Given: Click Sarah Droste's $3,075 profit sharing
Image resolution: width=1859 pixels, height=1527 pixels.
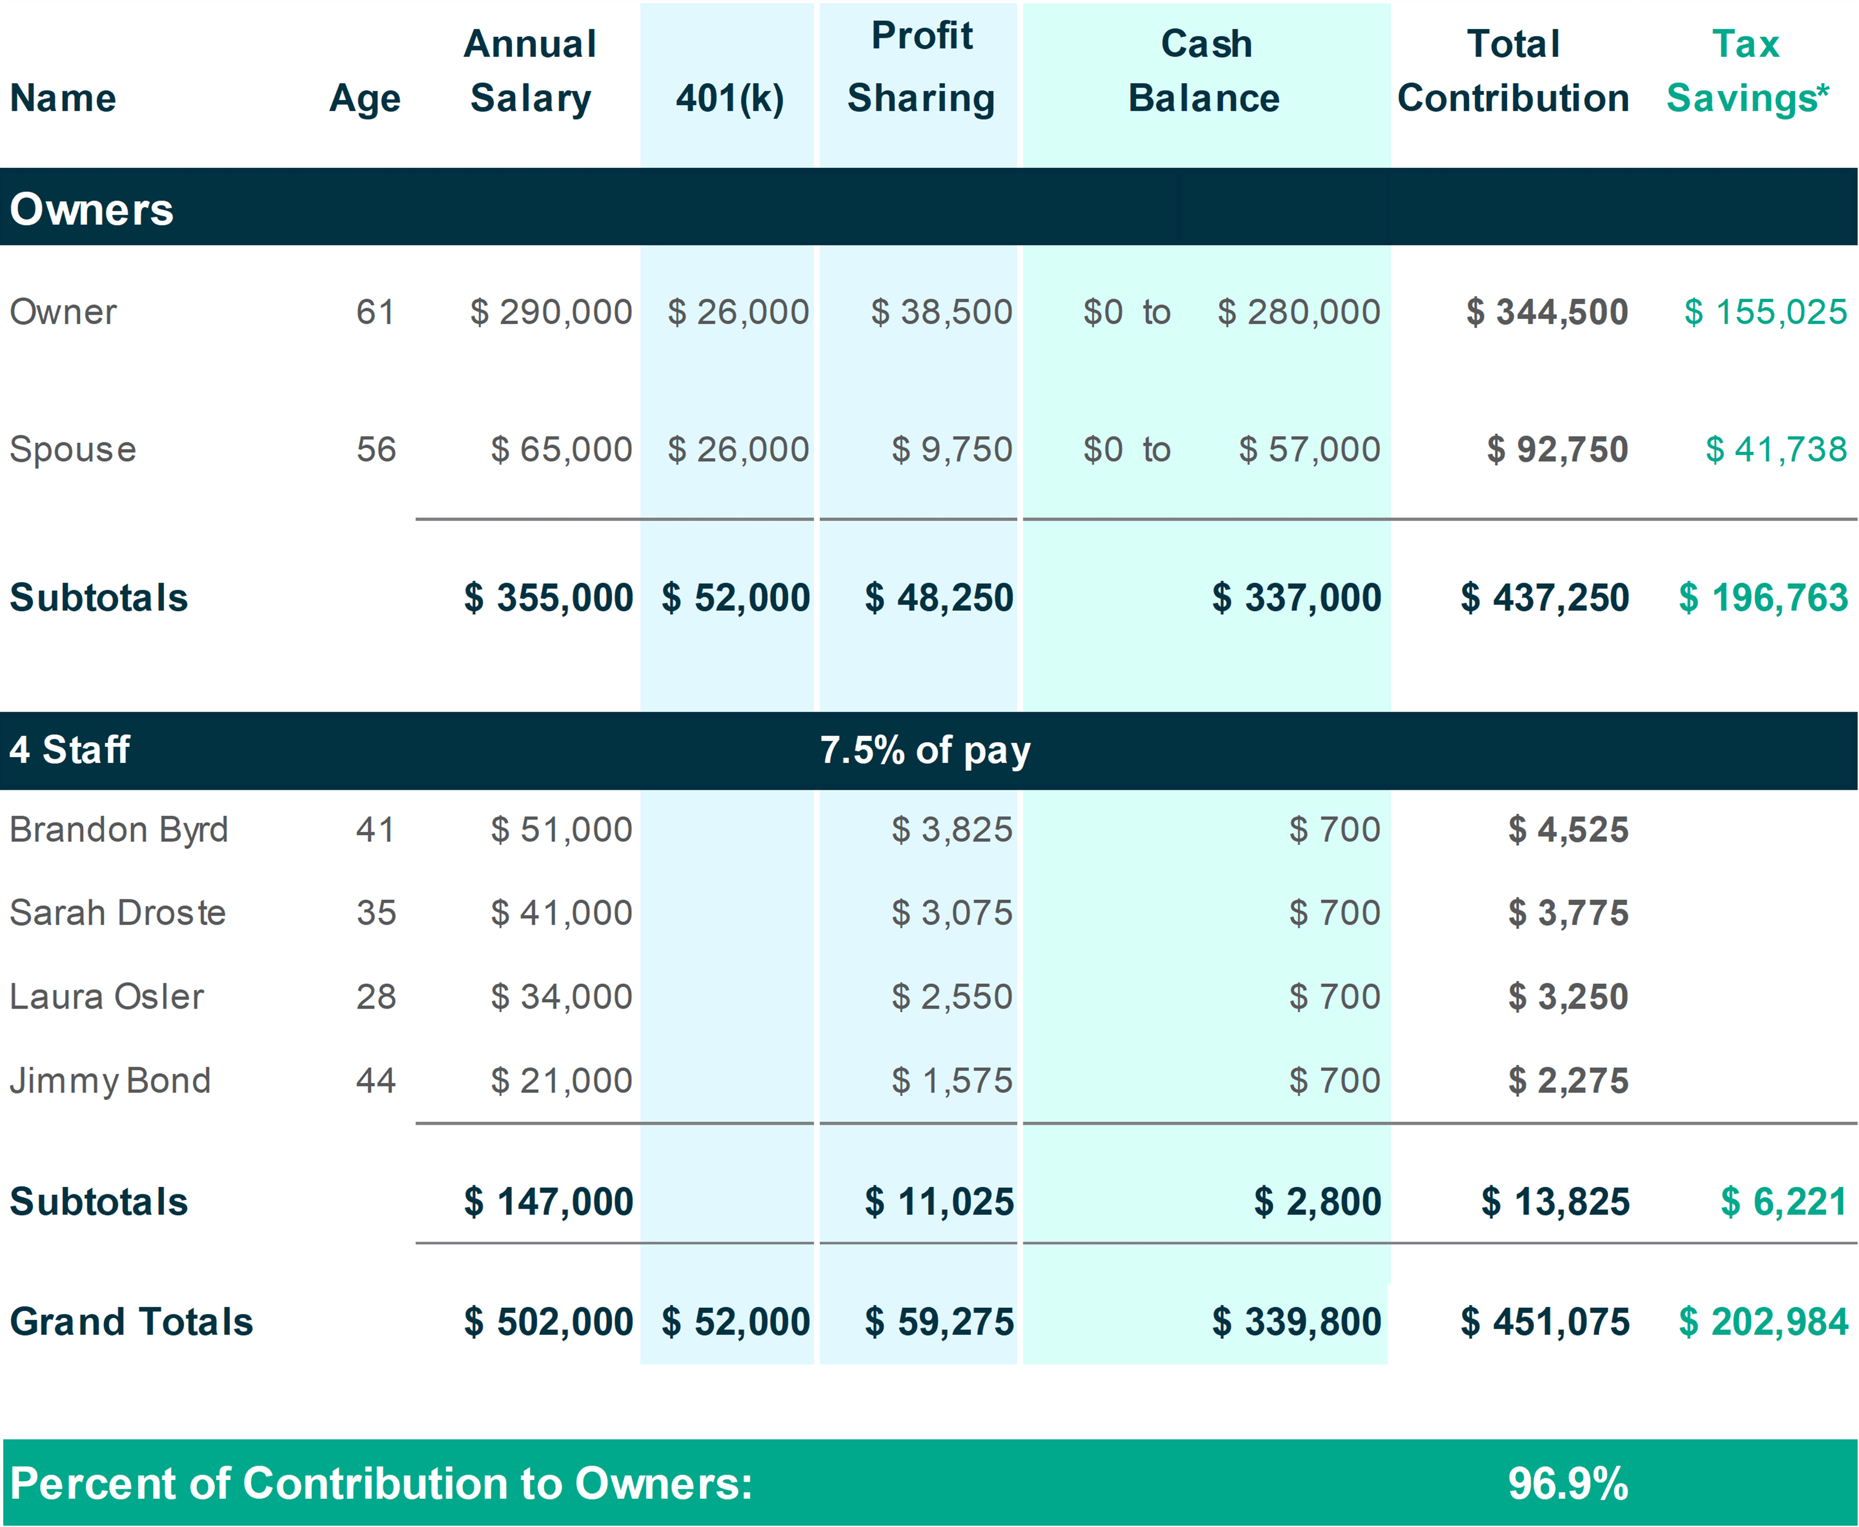Looking at the screenshot, I should [952, 913].
